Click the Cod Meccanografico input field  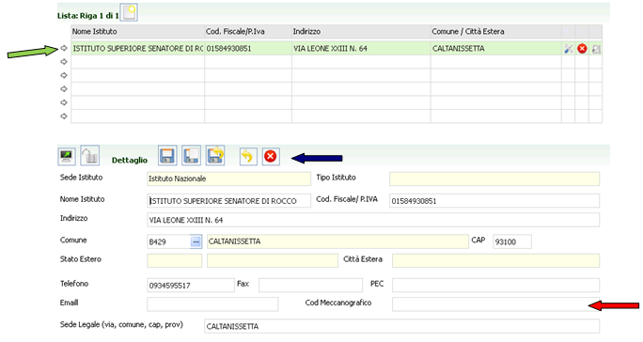pyautogui.click(x=495, y=304)
